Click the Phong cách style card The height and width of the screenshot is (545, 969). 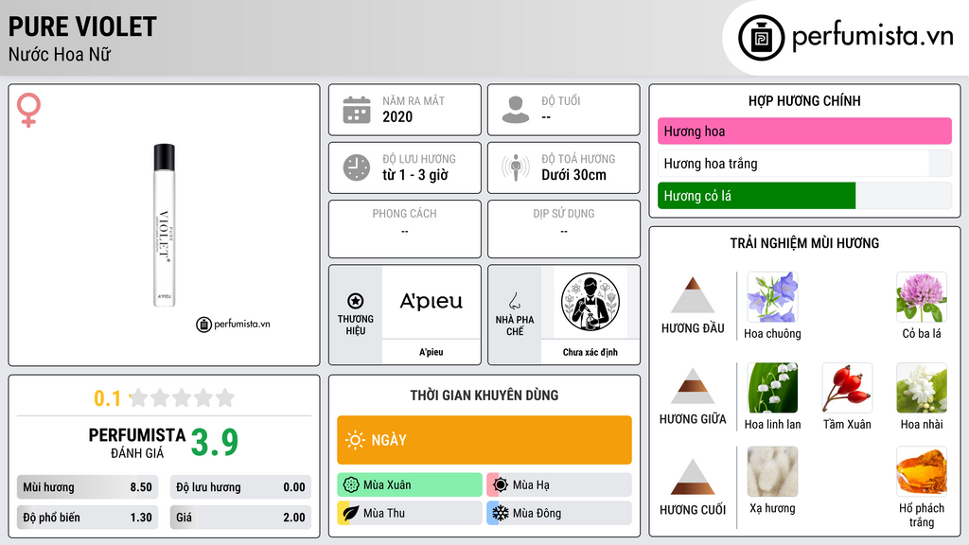point(405,229)
